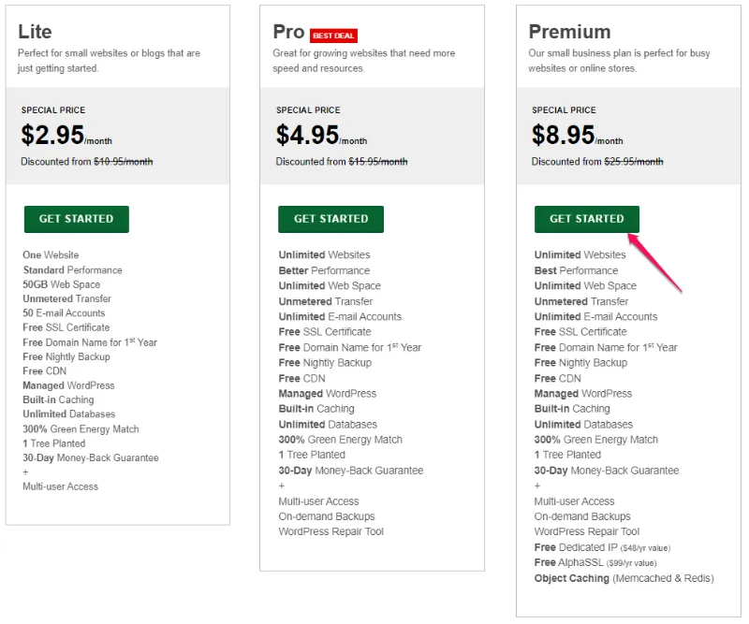Click the Premium plan GET STARTED button
749x624 pixels.
(x=586, y=219)
